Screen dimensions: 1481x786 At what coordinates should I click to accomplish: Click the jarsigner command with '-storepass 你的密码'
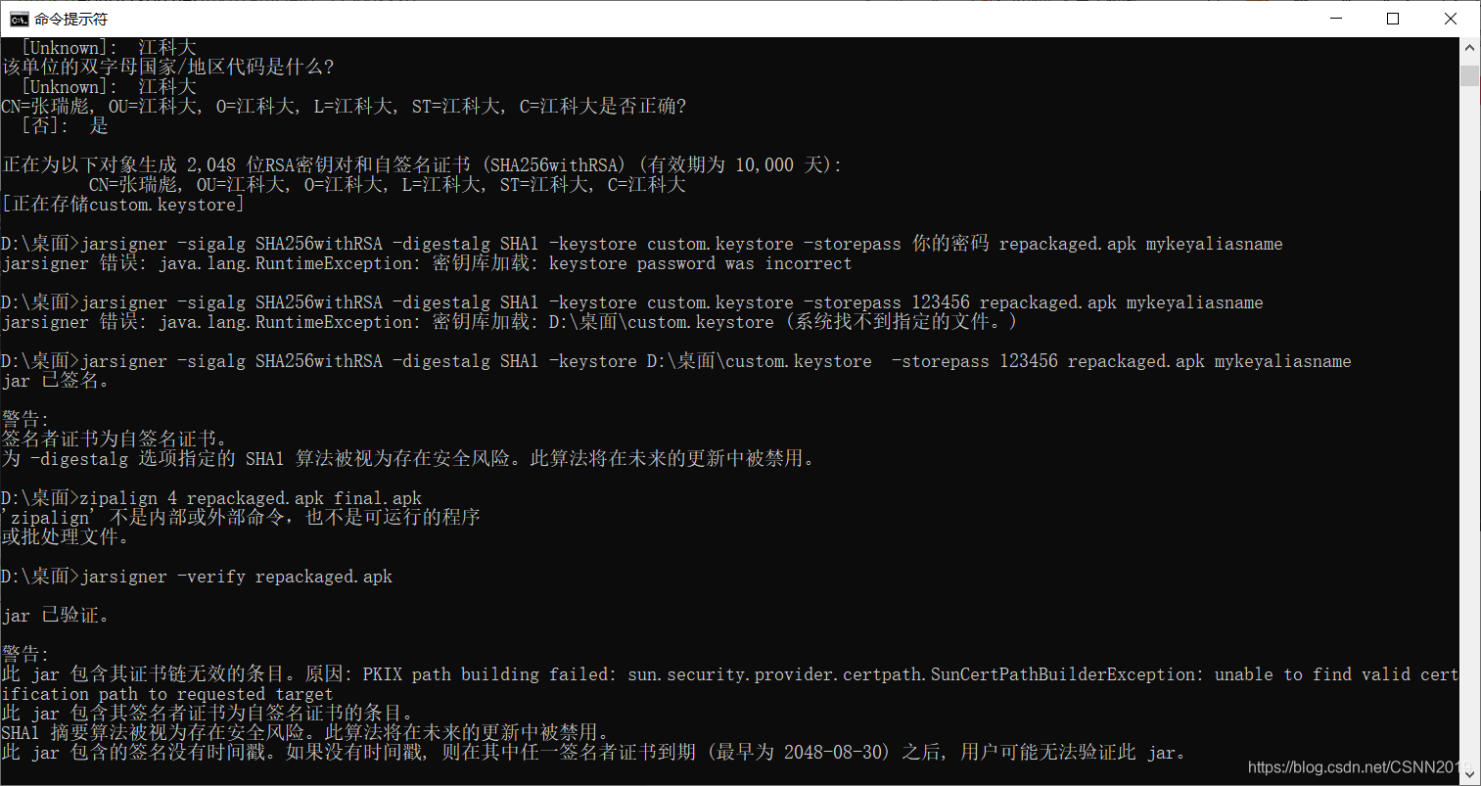pos(642,243)
